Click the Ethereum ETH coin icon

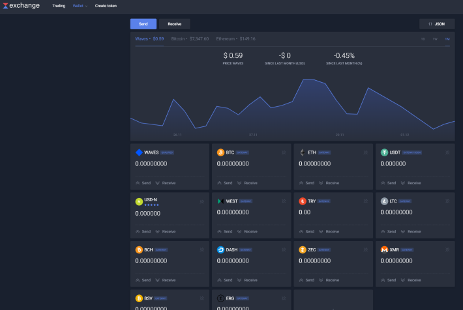coord(303,152)
